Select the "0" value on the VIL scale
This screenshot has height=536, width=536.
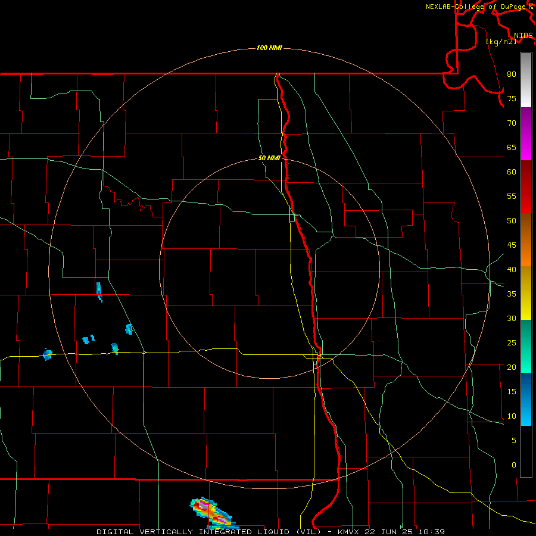(x=514, y=465)
